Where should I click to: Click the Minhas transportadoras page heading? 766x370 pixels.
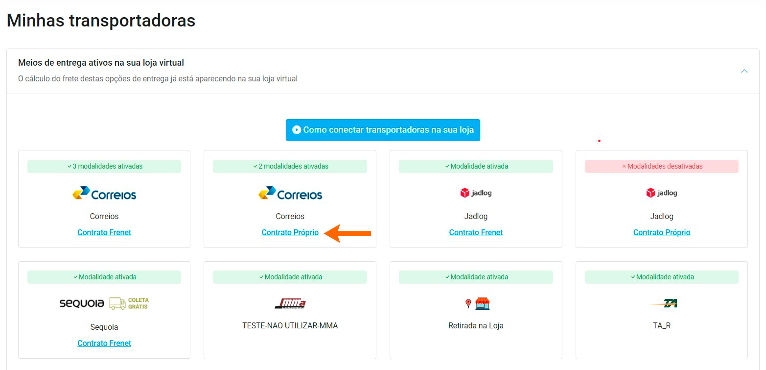[100, 21]
